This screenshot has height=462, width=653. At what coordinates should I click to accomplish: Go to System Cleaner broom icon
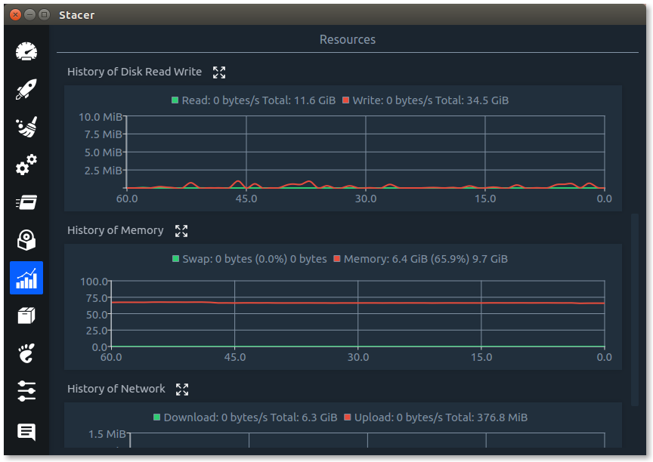pos(26,128)
